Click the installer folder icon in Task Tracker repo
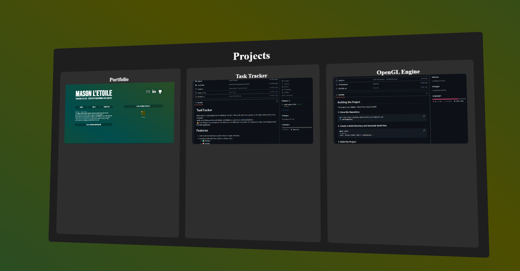This screenshot has width=520, height=271. pos(196,81)
